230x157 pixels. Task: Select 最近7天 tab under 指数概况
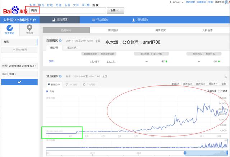[54, 48]
